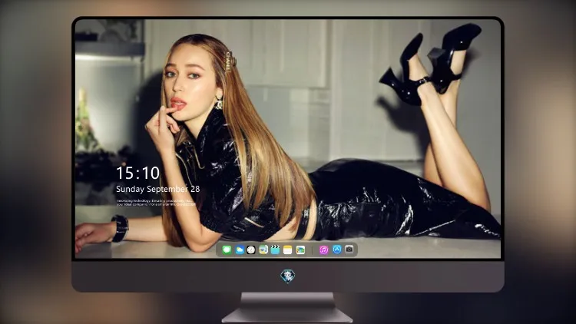Launch the pink iTunes music icon
The image size is (576, 324).
coord(323,250)
